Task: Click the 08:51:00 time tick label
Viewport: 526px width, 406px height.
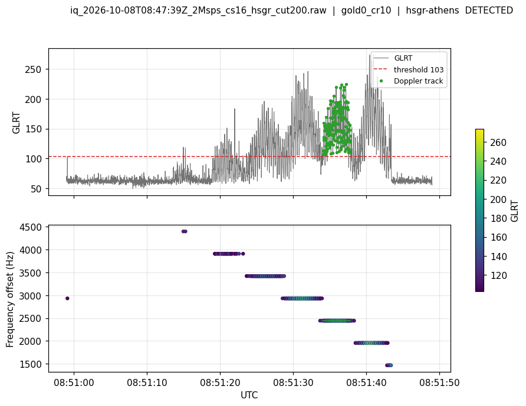Action: (x=74, y=382)
